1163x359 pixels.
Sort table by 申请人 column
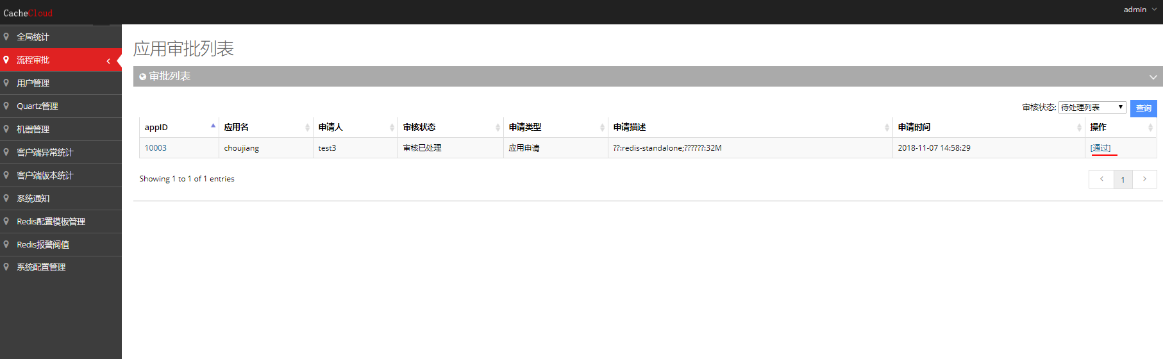point(355,127)
